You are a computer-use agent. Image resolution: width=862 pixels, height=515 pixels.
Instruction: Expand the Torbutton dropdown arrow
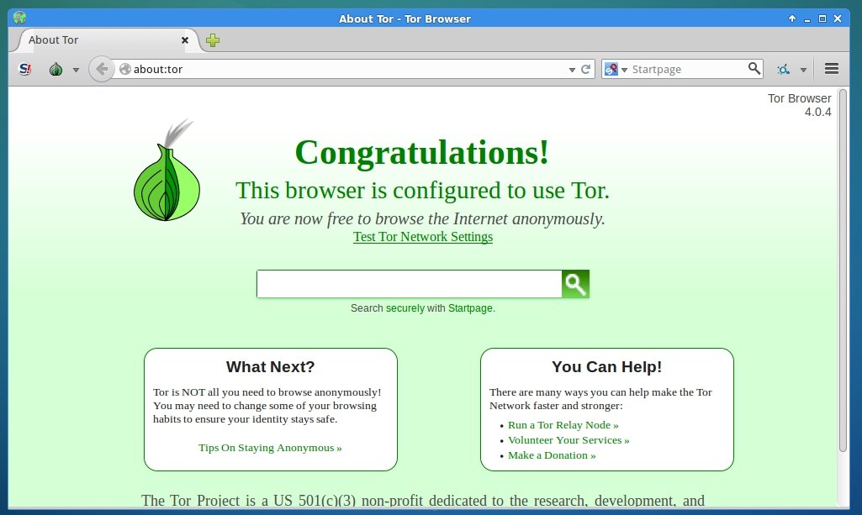[x=76, y=70]
